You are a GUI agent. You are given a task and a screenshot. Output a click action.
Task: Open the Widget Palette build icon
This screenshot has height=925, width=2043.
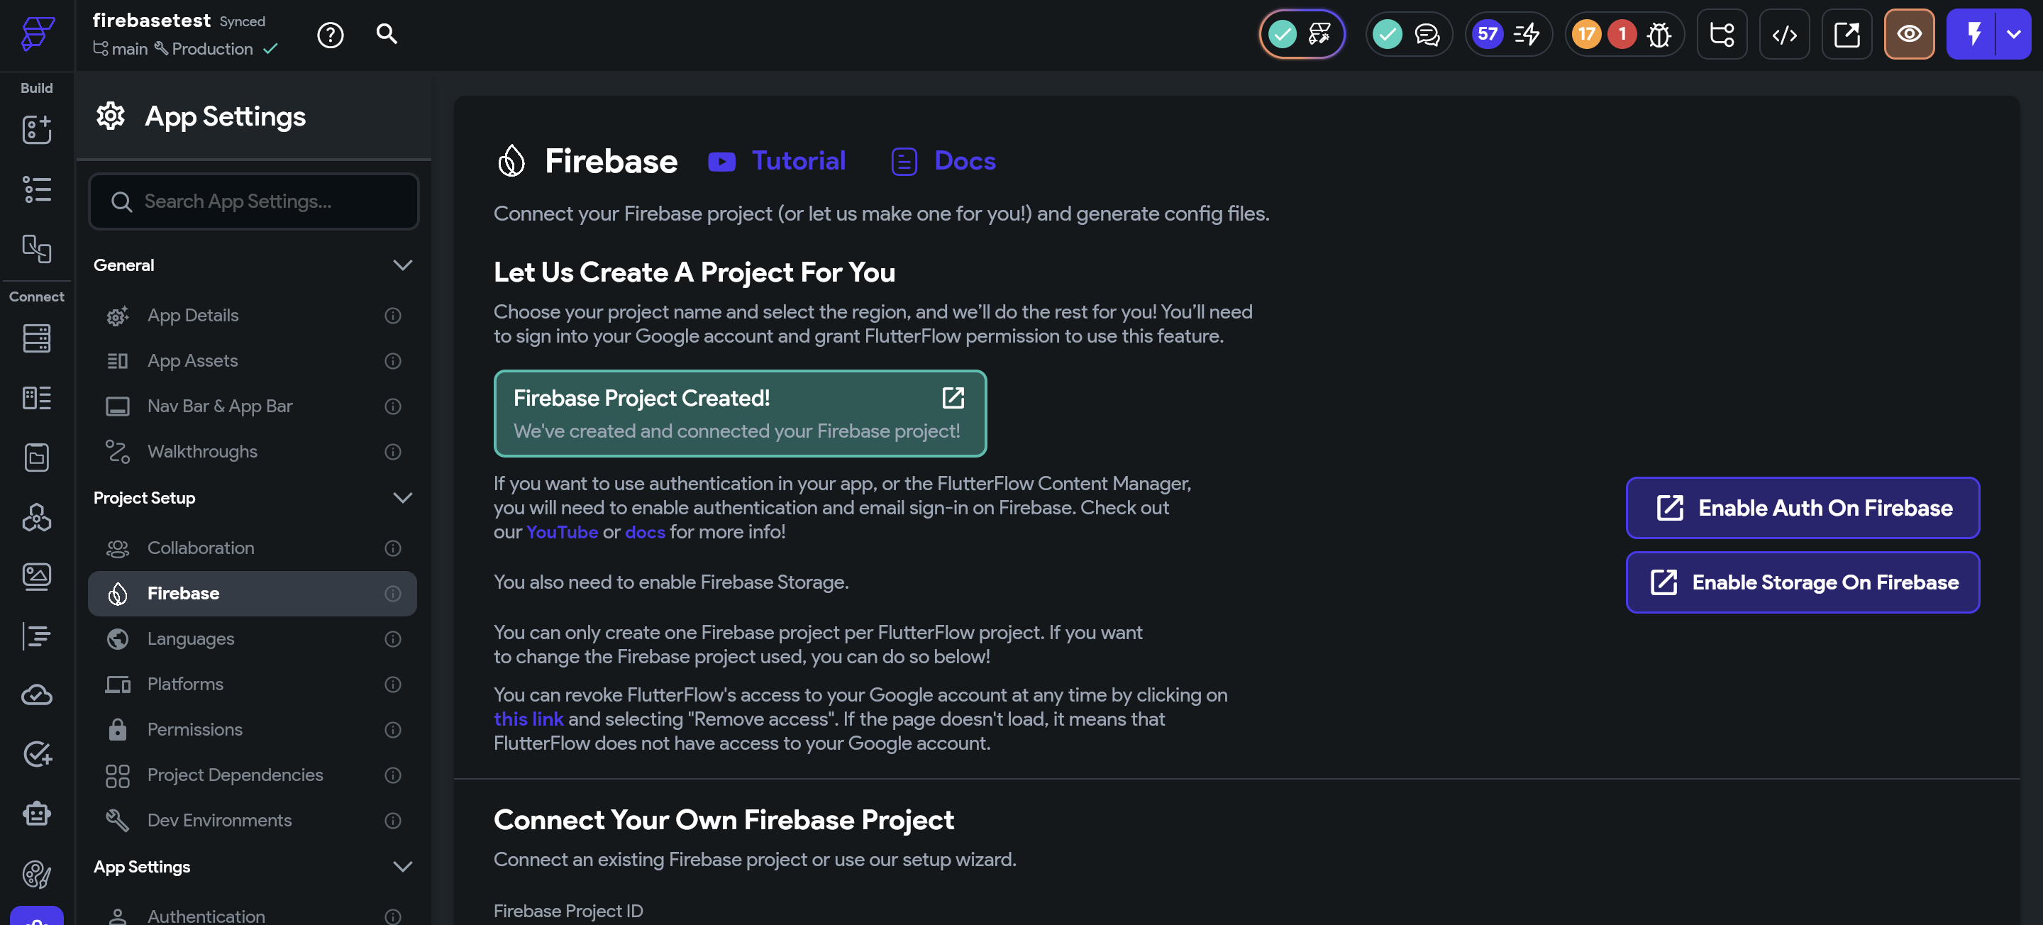click(36, 129)
